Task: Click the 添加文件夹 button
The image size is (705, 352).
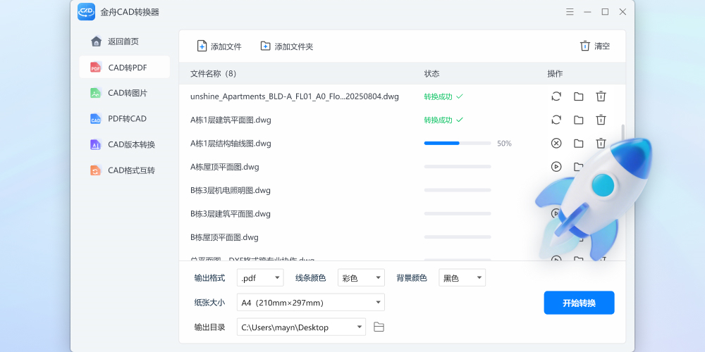Action: (x=286, y=46)
